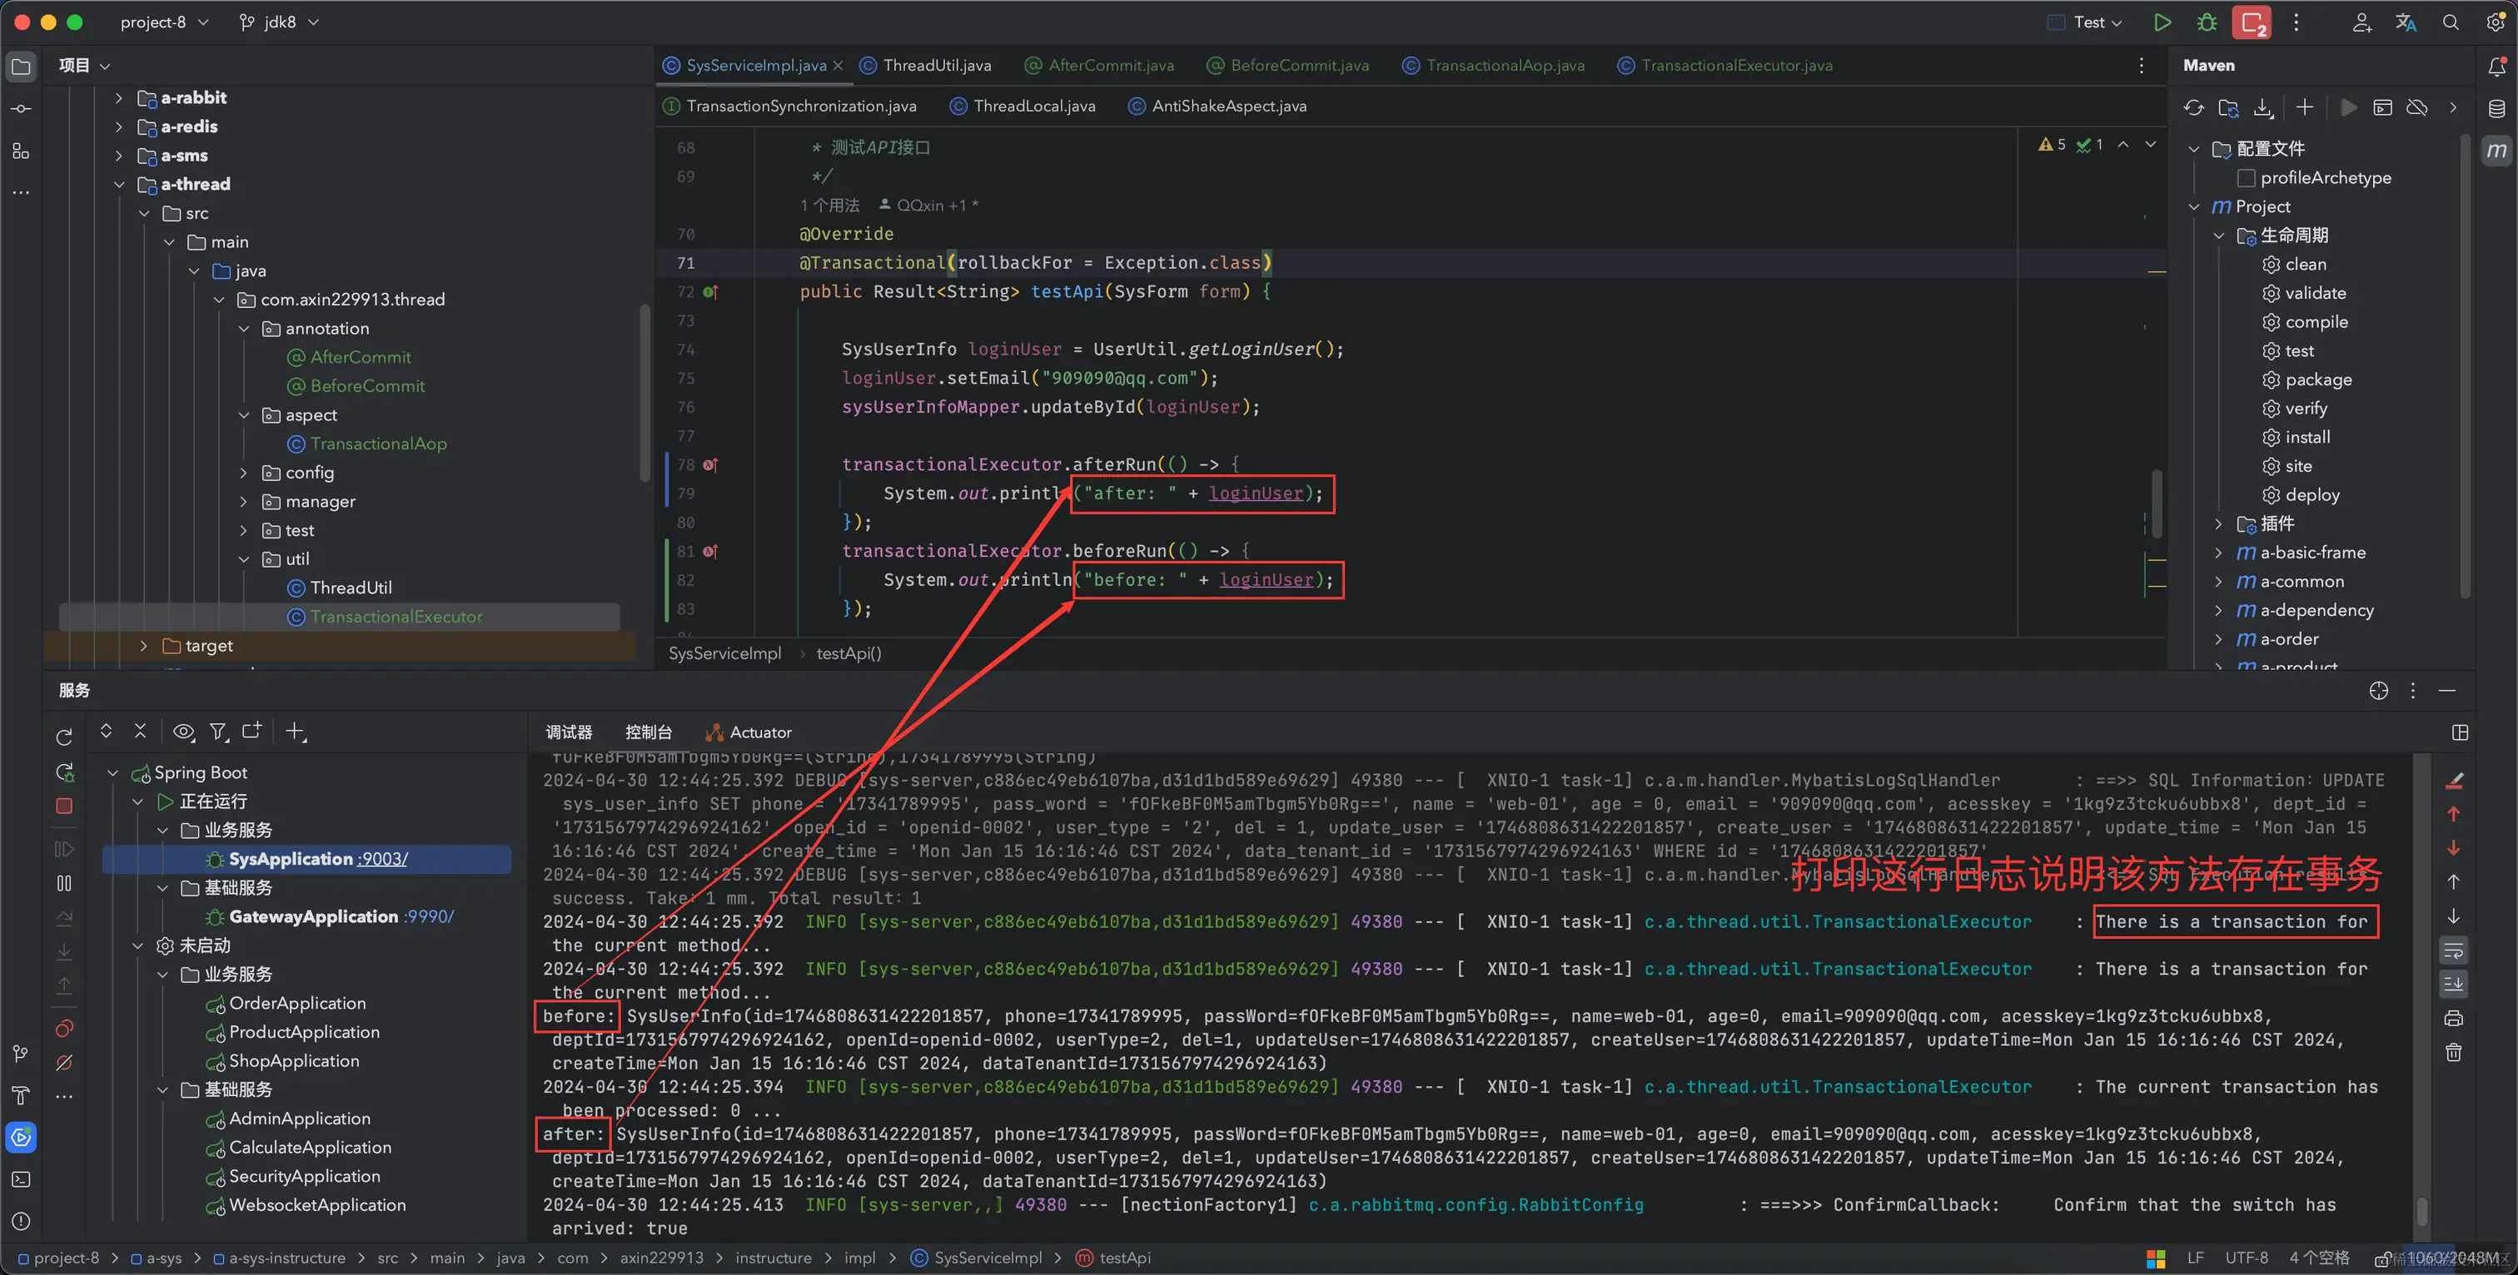
Task: Expand the a-rabbit module folder
Action: pyautogui.click(x=119, y=97)
